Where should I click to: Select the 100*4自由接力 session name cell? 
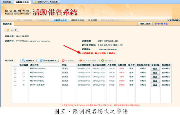pos(37,85)
